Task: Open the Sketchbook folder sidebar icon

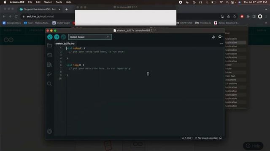Action: [49, 45]
